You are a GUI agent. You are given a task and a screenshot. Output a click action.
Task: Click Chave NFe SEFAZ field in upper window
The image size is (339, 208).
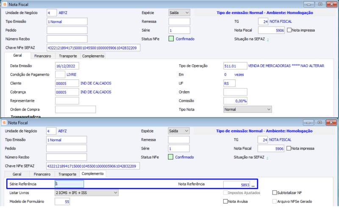coord(93,48)
